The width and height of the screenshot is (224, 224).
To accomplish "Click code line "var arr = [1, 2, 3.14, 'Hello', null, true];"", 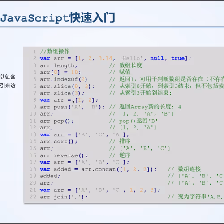I will [116, 58].
